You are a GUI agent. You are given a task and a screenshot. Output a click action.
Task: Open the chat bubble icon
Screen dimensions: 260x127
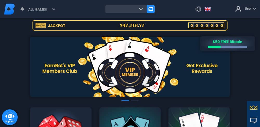253,120
